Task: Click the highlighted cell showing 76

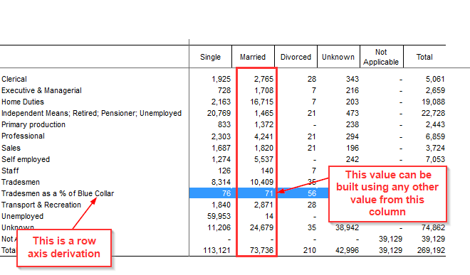Action: [x=213, y=193]
